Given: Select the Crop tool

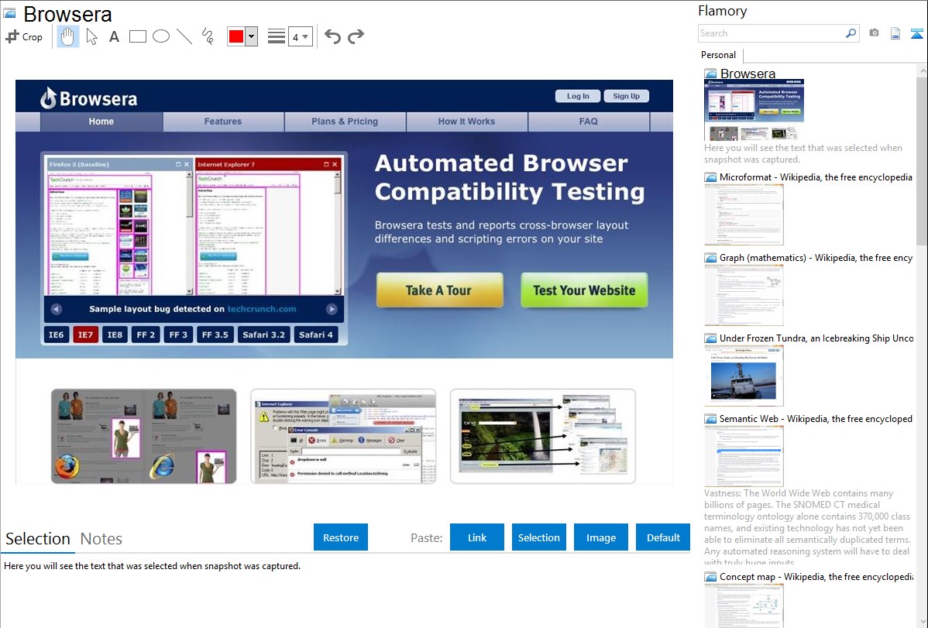Looking at the screenshot, I should pyautogui.click(x=24, y=36).
